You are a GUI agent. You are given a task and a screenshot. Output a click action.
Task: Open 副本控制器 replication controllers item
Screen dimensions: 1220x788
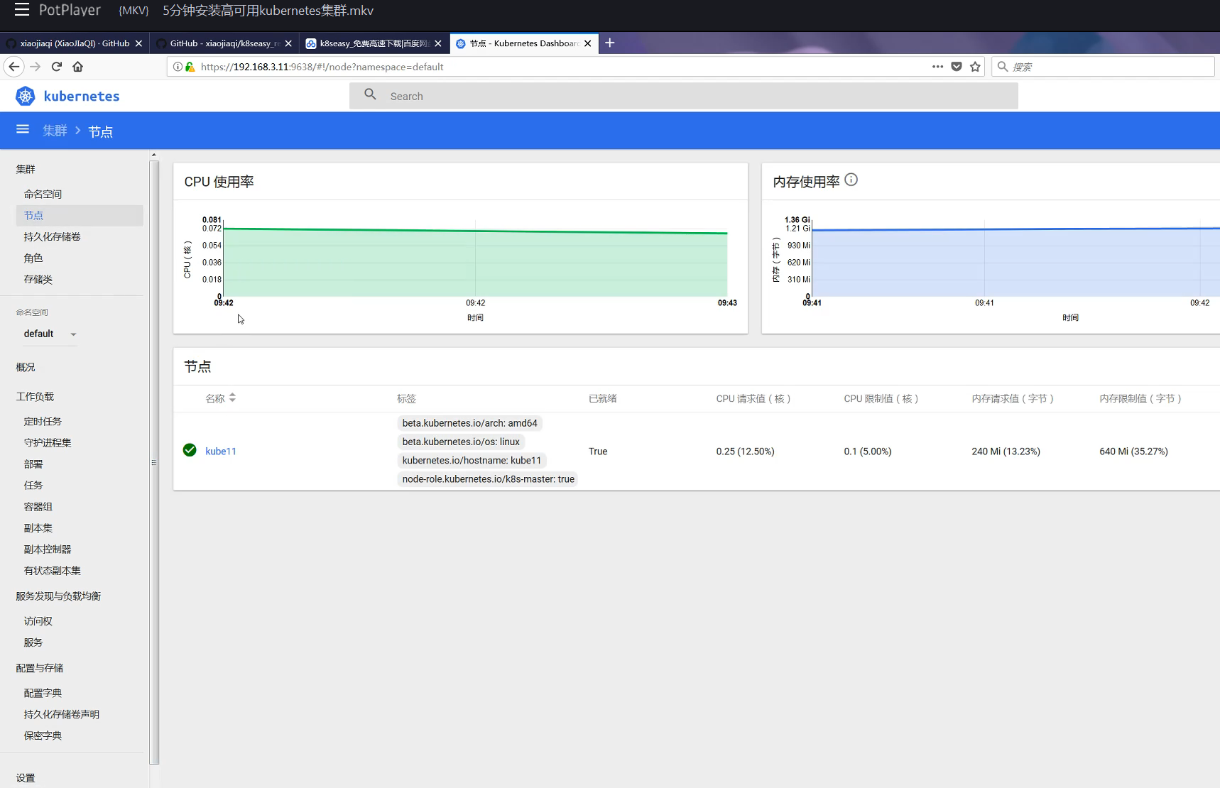[48, 549]
